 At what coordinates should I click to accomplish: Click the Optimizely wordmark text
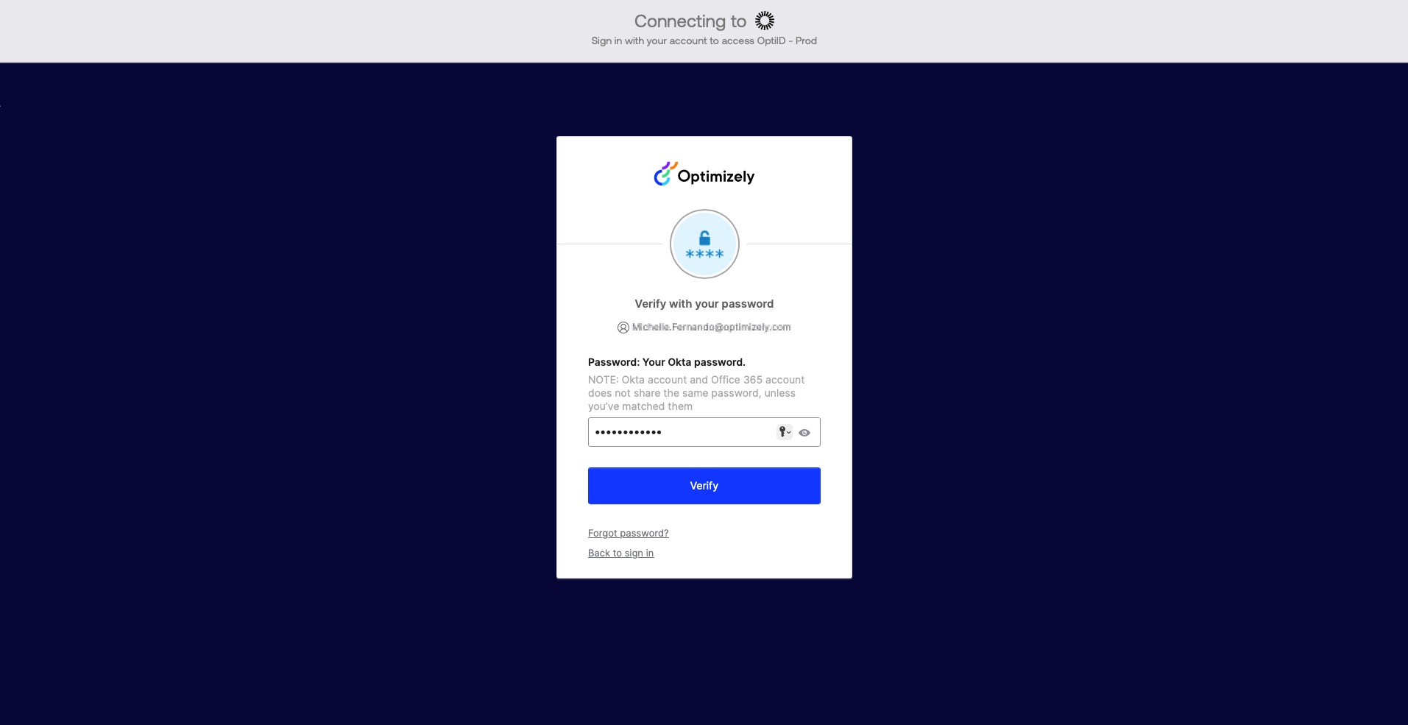point(716,177)
